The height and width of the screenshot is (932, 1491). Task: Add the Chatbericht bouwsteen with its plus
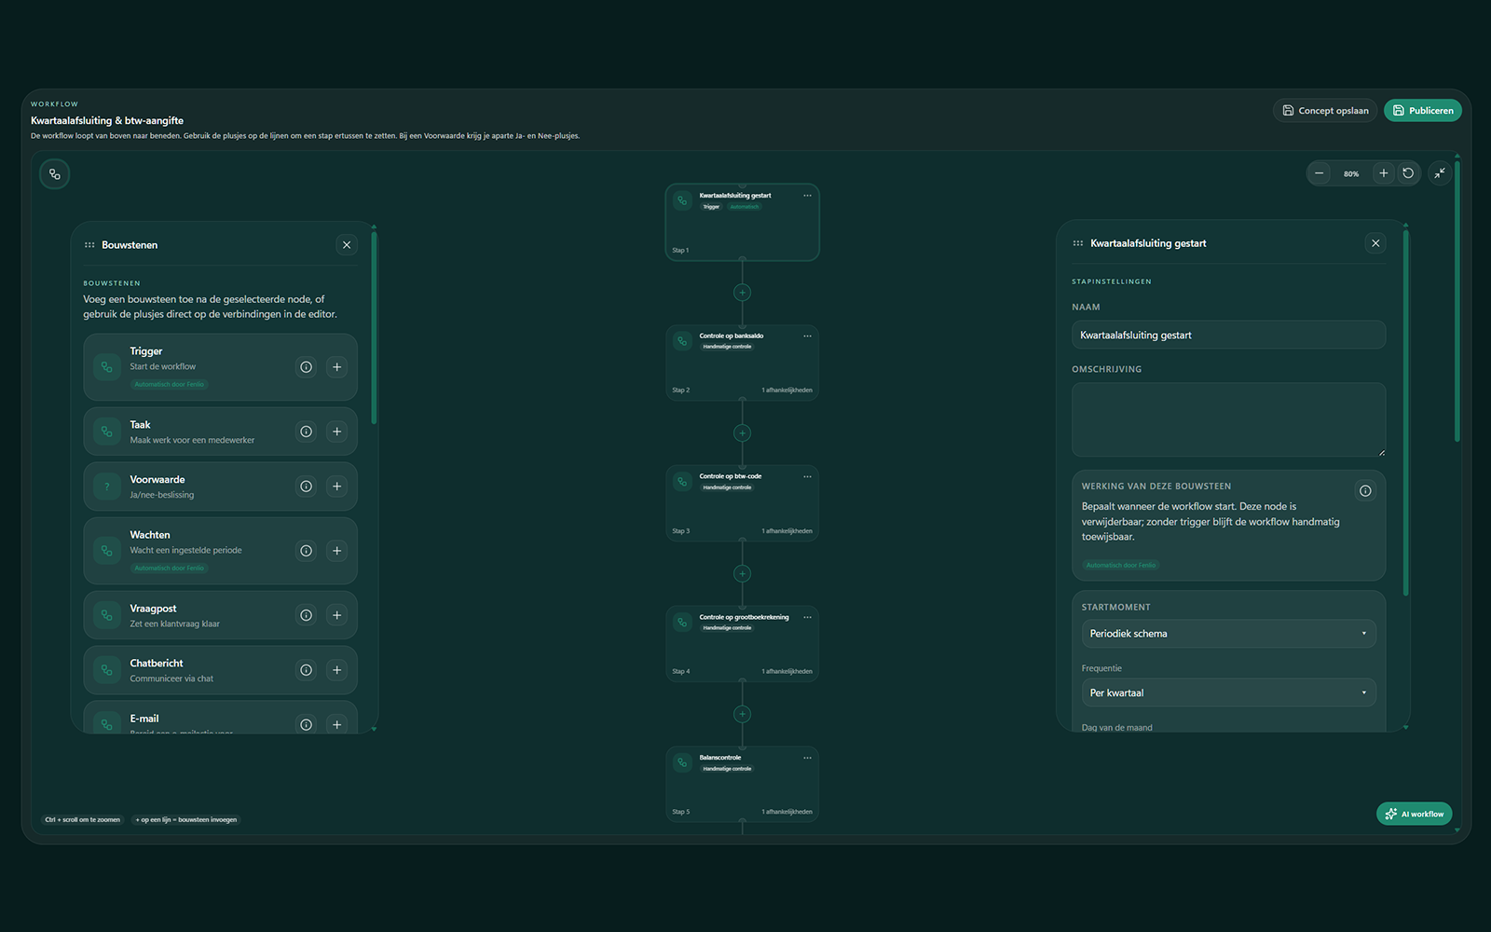tap(337, 670)
